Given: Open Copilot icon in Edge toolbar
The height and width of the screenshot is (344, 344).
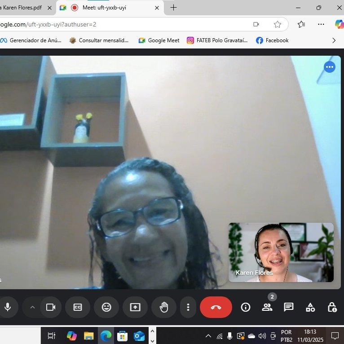Looking at the screenshot, I should (x=340, y=24).
